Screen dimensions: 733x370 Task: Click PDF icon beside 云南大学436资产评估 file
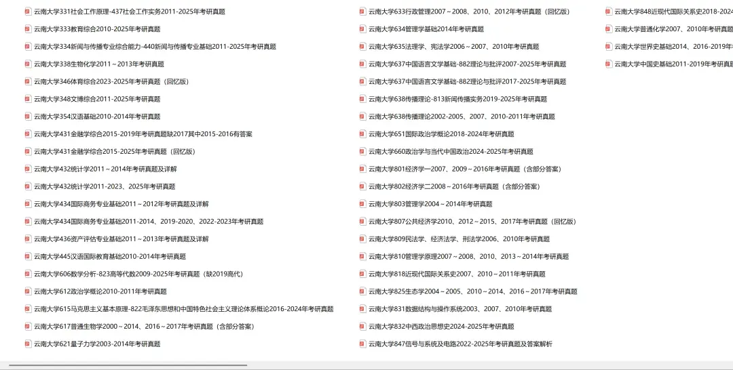tap(28, 239)
